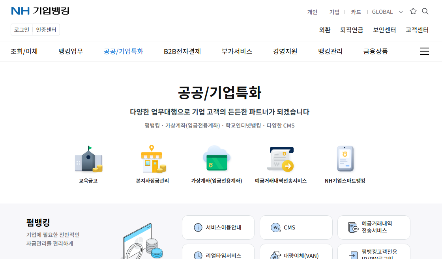Viewport: 442px width, 259px height.
Task: Go to the 카드 site link
Action: [x=356, y=12]
